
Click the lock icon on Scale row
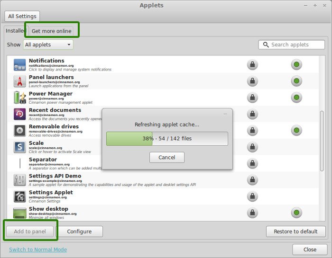point(252,147)
